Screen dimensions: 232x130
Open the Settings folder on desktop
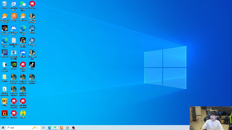point(5,77)
